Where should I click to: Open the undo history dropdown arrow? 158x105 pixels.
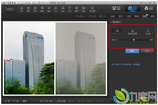point(86,16)
